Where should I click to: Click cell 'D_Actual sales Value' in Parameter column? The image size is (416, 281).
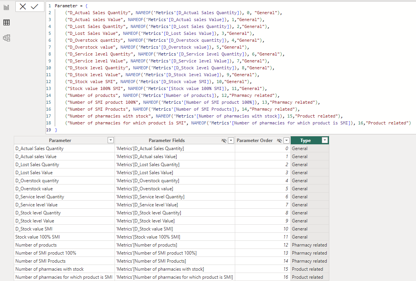click(x=64, y=157)
